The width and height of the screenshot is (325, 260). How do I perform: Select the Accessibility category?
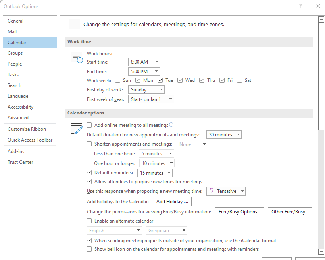[30, 107]
